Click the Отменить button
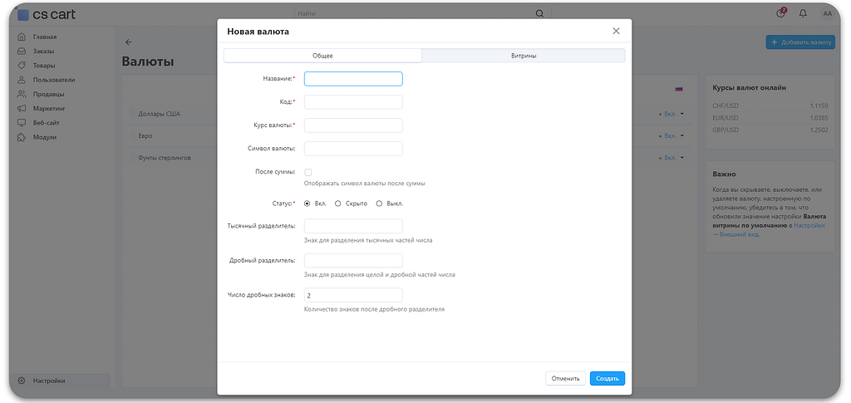Image resolution: width=851 pixels, height=403 pixels. pyautogui.click(x=565, y=378)
